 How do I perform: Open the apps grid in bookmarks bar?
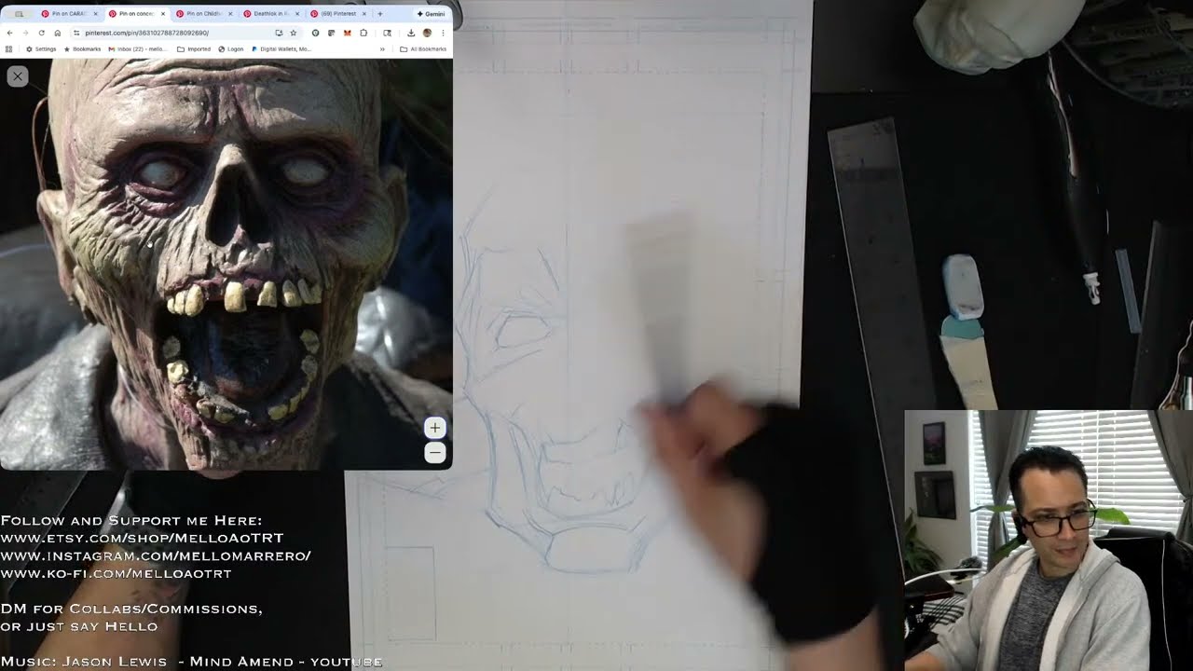tap(9, 48)
